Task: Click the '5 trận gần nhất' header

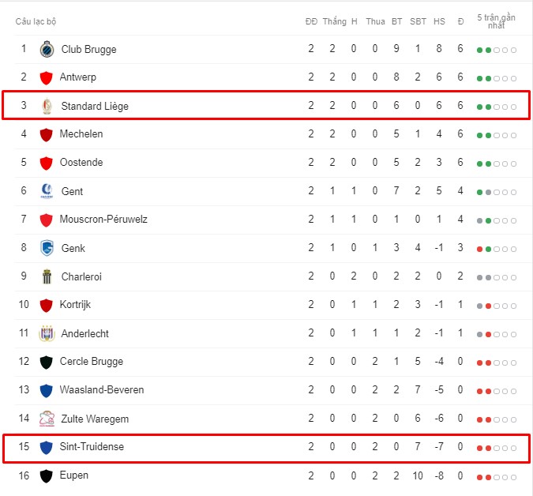Action: 497,21
